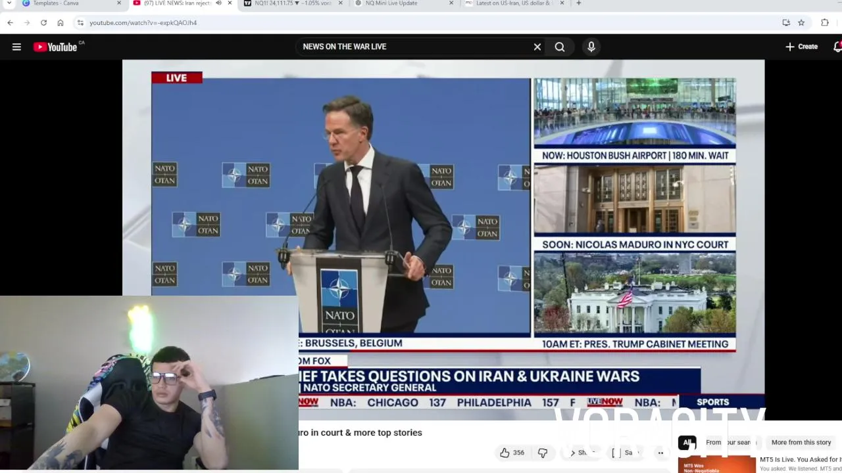Screen dimensions: 842x473
Task: Like the video with thumbs up
Action: (x=512, y=453)
